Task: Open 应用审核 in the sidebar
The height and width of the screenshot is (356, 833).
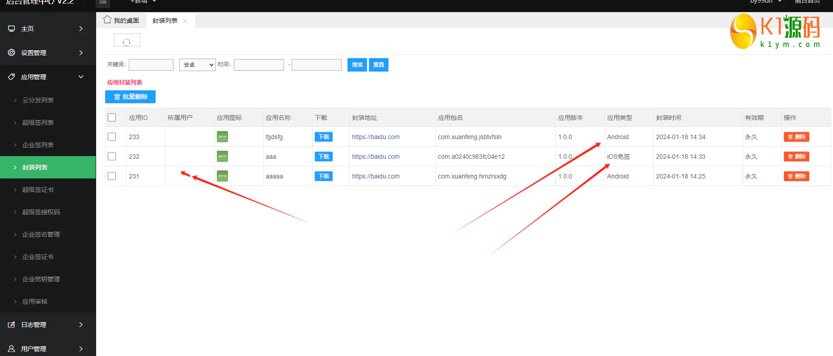Action: (48, 301)
